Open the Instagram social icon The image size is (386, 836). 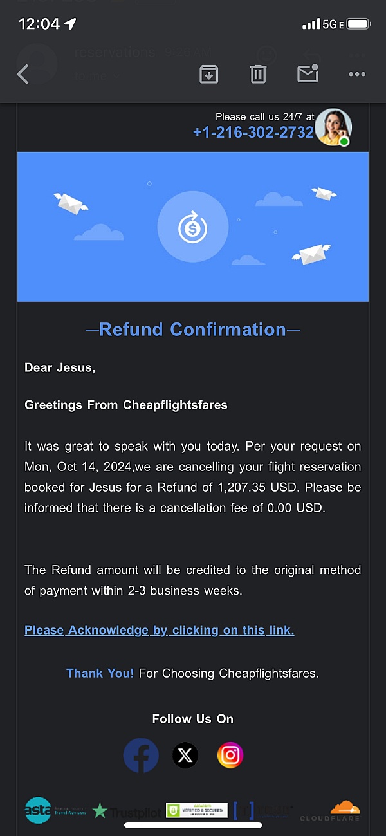[230, 755]
